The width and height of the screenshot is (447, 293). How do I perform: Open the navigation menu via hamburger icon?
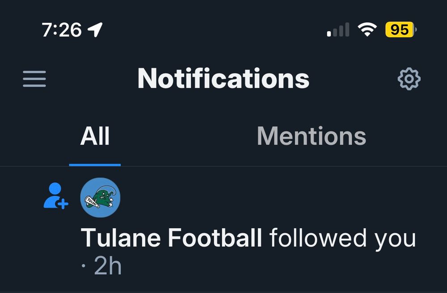point(34,78)
